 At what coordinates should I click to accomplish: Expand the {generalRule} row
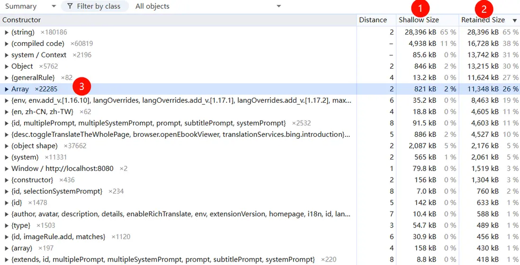click(6, 78)
